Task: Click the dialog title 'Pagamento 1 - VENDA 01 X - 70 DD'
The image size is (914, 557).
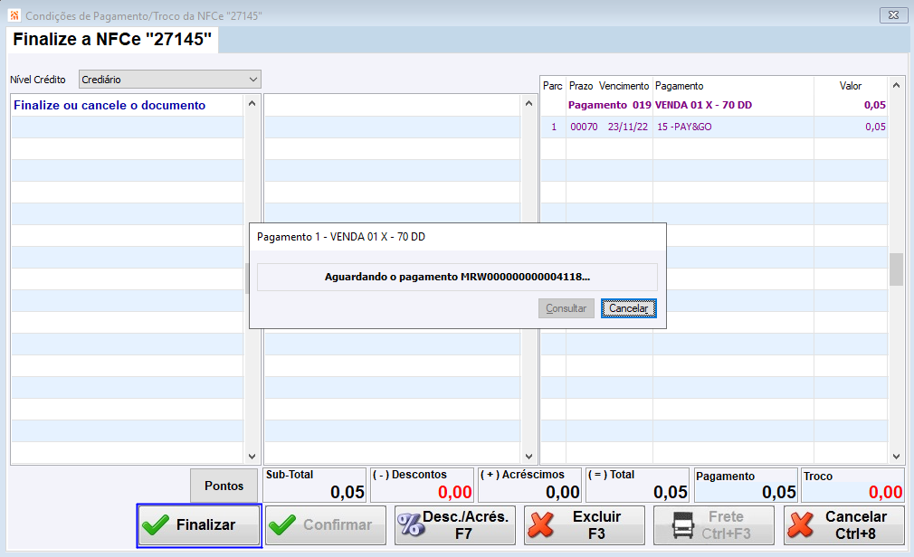Action: (341, 237)
